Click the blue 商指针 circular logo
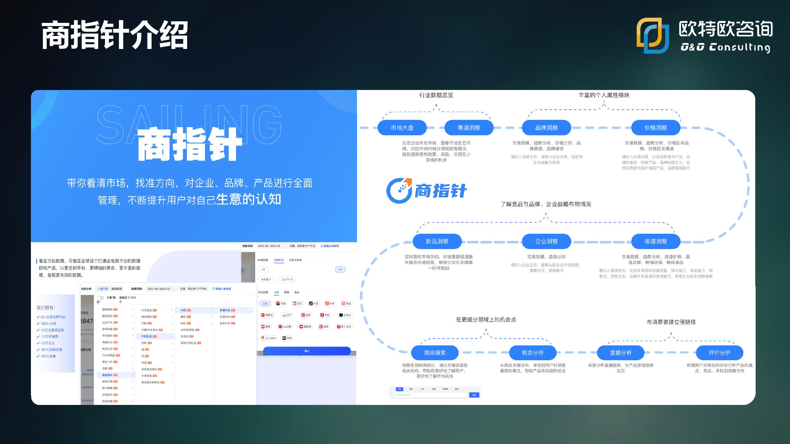790x444 pixels. click(399, 191)
